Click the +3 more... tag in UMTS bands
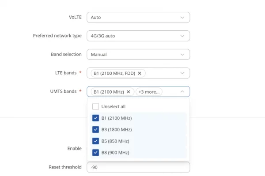265x176 pixels. 149,92
